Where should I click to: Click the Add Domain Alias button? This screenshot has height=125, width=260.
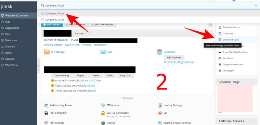click(x=103, y=25)
